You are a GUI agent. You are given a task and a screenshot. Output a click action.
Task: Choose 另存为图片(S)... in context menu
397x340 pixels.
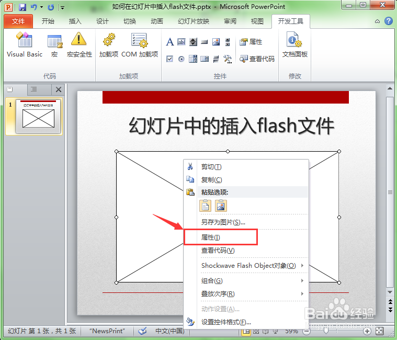[246, 222]
